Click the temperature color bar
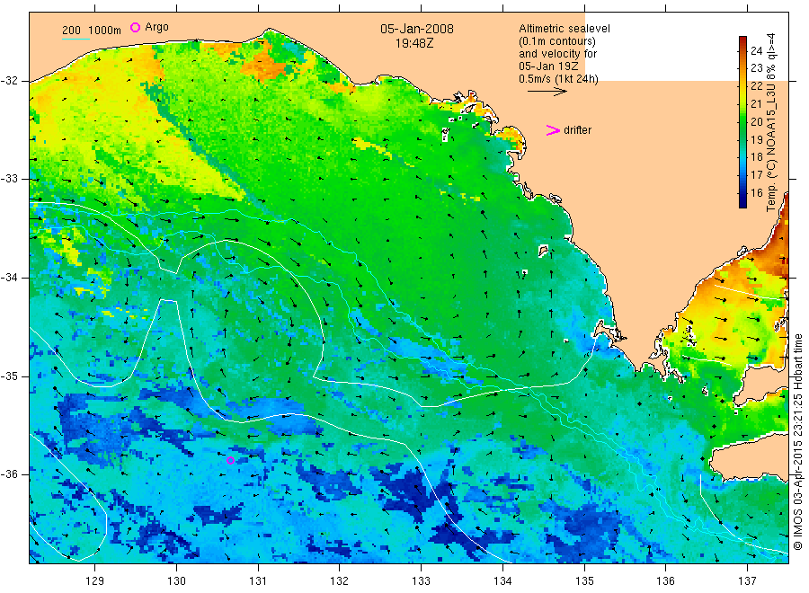Image resolution: width=809 pixels, height=593 pixels. [742, 122]
